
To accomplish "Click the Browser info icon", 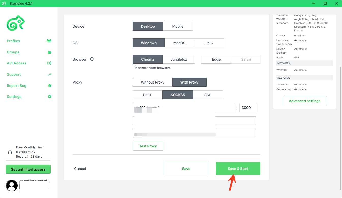I will point(92,59).
